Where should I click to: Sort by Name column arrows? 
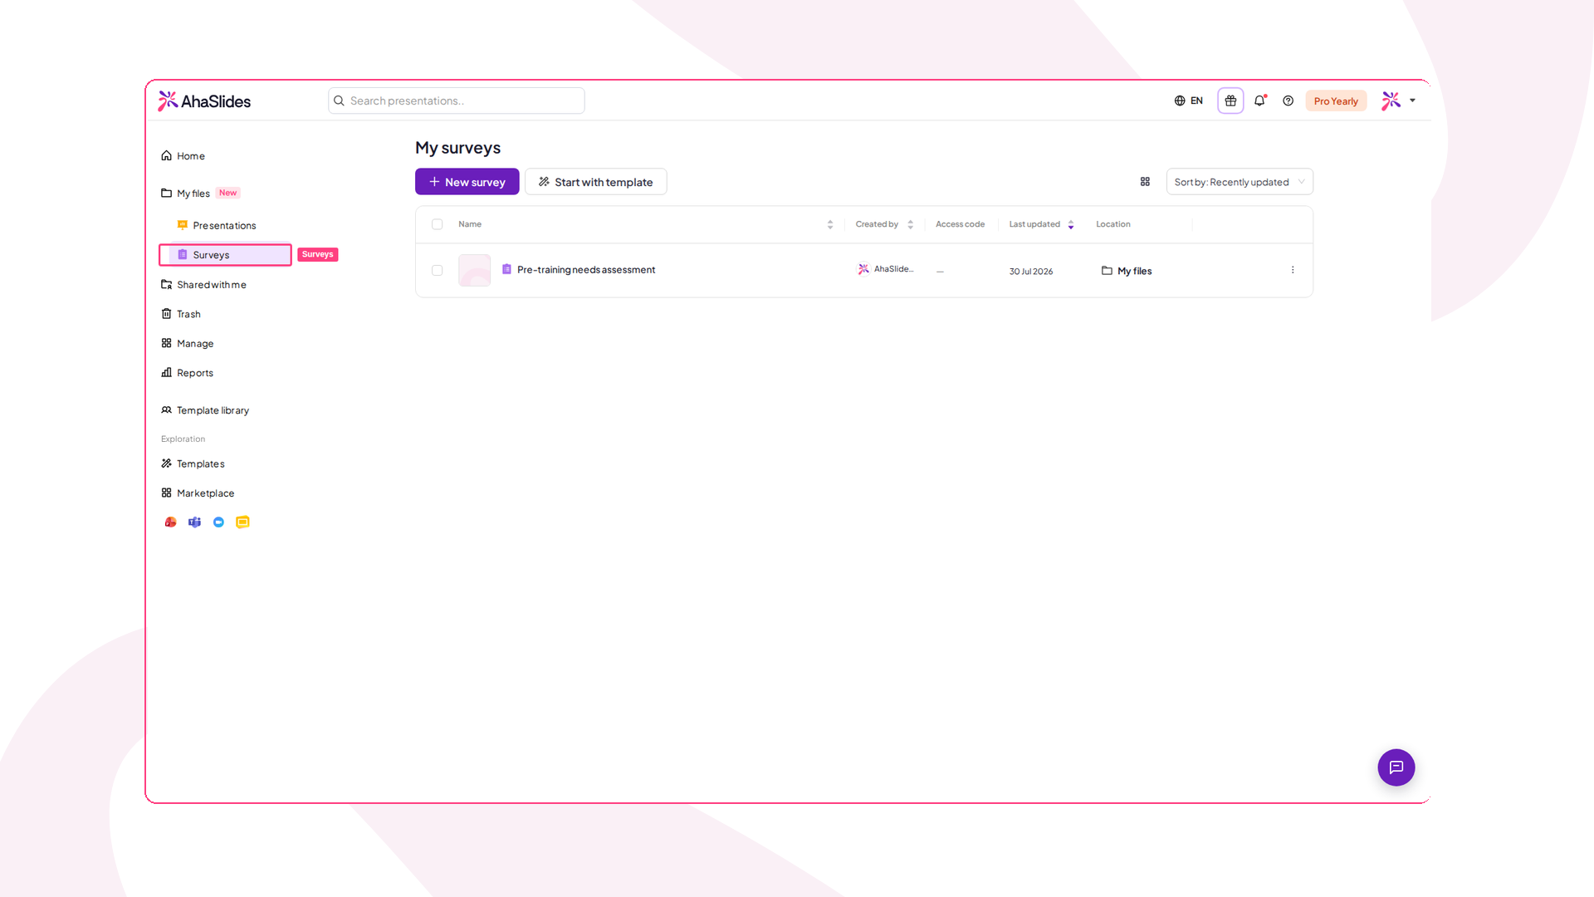830,224
